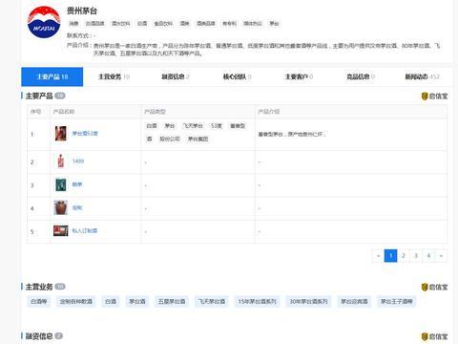Click the 食品饮料 tag under company name

point(163,24)
